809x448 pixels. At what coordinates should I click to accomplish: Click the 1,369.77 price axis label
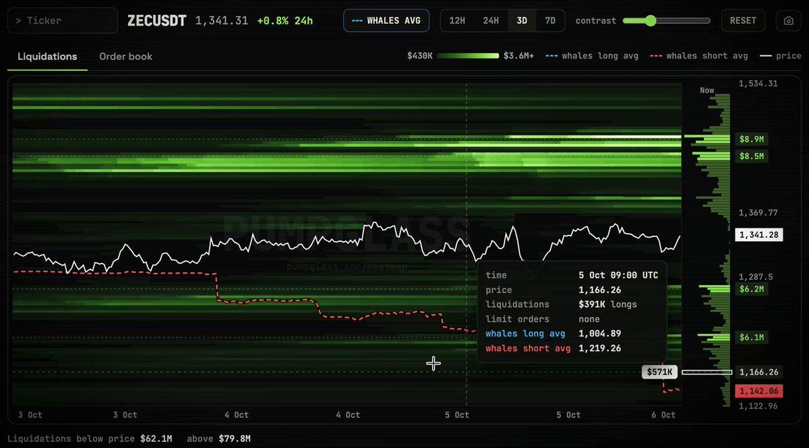click(x=758, y=213)
